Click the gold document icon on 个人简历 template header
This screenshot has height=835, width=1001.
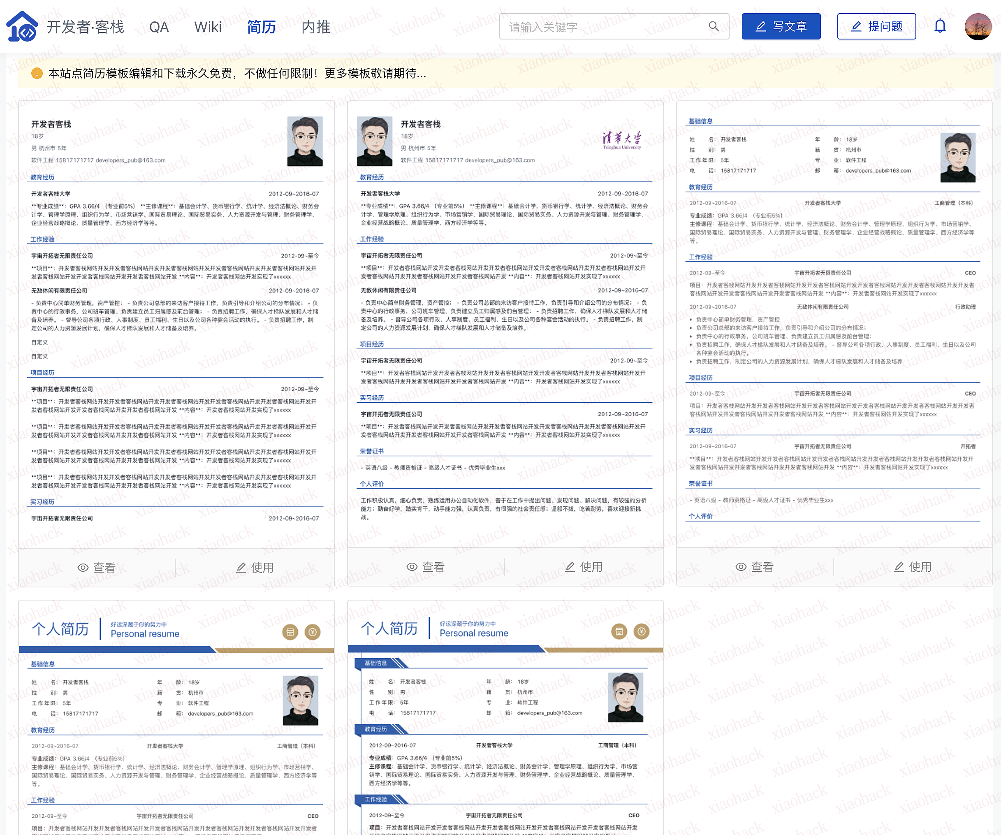tap(290, 631)
